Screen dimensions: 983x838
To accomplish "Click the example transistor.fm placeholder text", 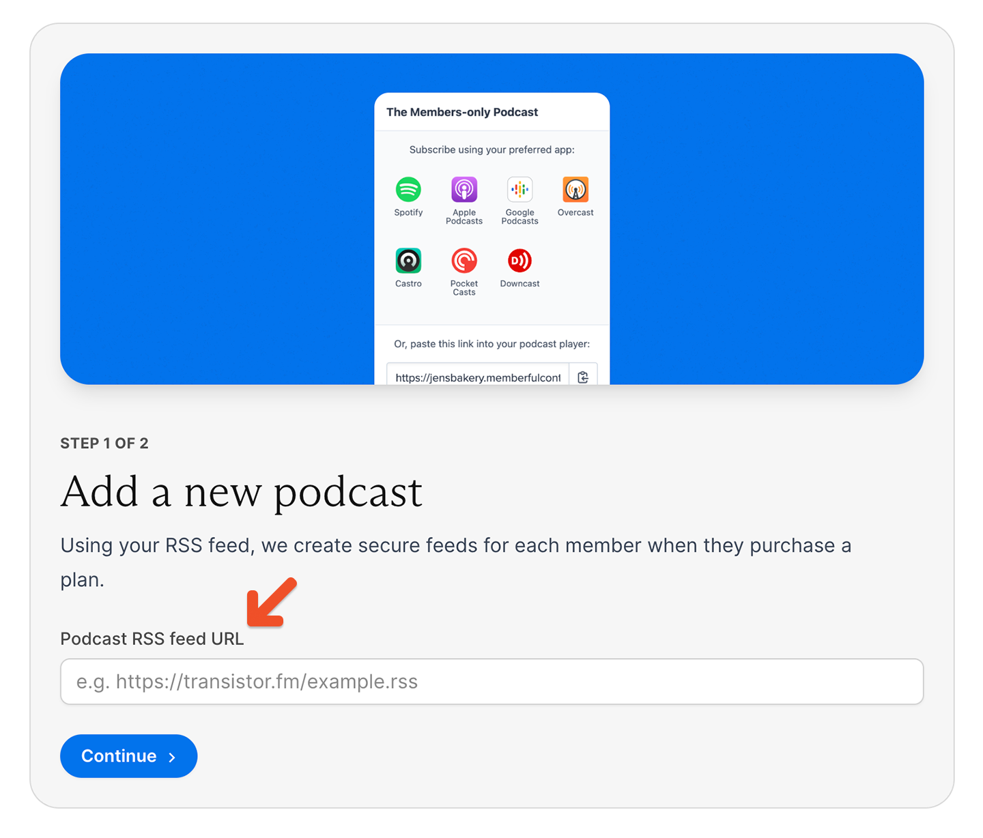I will click(x=247, y=681).
